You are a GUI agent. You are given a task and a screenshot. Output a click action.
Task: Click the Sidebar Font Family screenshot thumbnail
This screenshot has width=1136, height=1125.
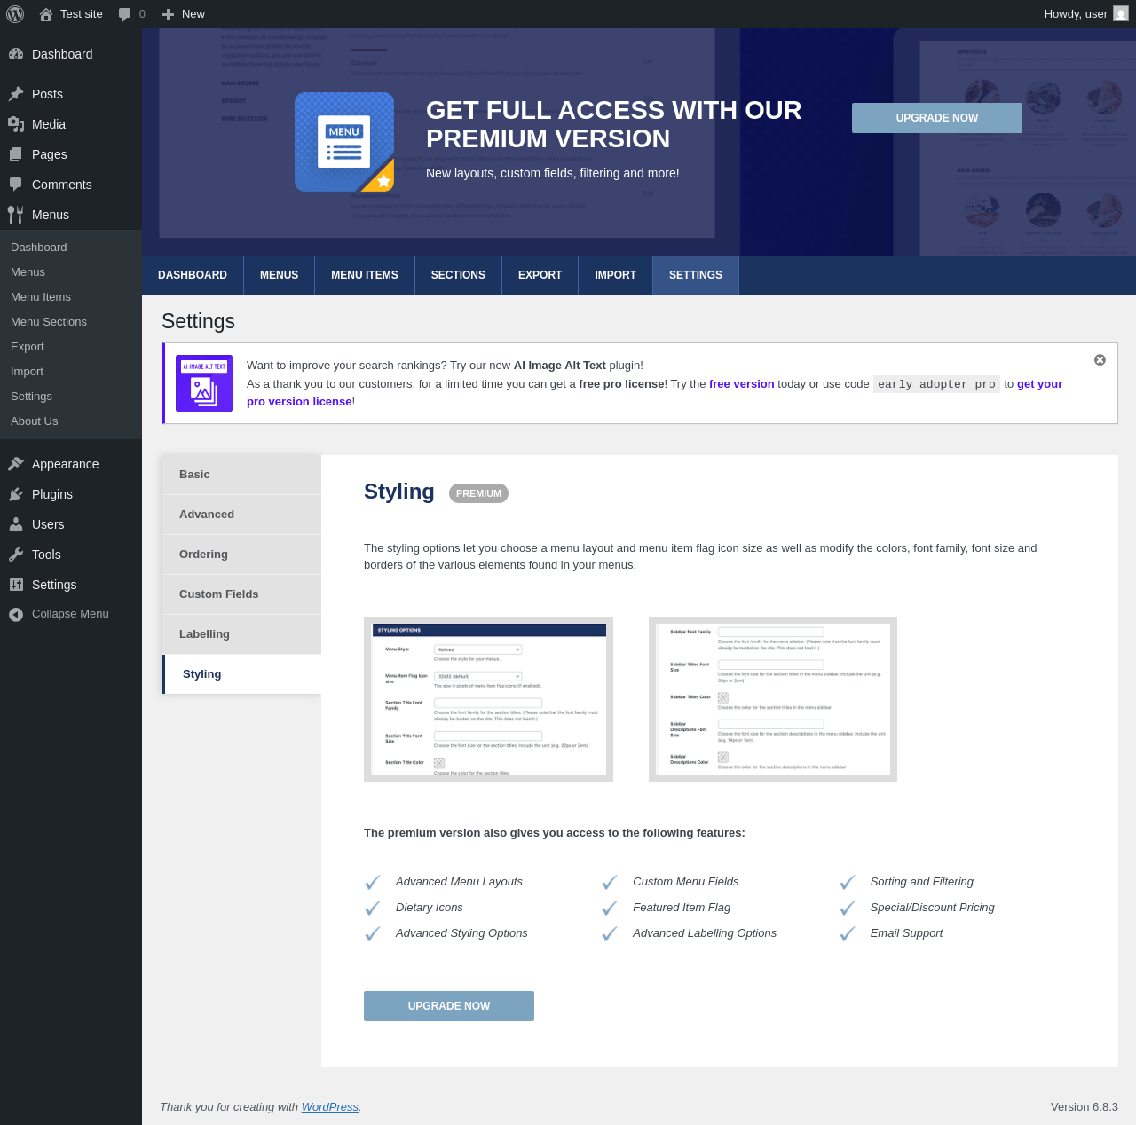[x=773, y=699]
